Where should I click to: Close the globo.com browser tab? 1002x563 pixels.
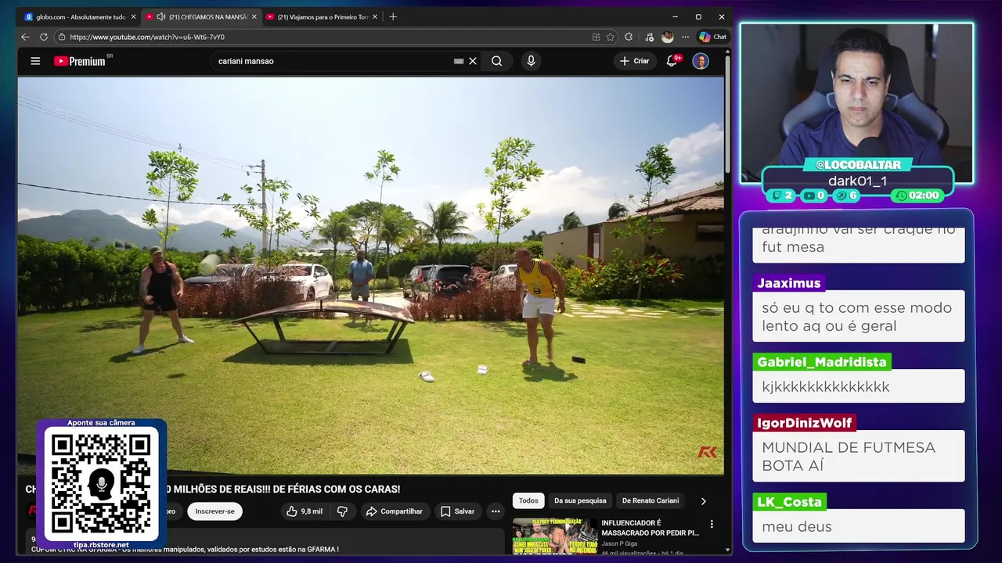[x=133, y=16]
